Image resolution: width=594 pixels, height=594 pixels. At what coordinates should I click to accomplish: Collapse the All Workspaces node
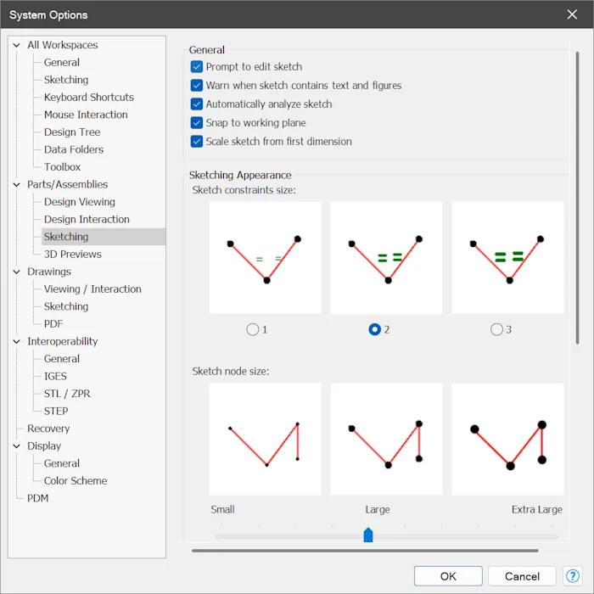(x=16, y=45)
